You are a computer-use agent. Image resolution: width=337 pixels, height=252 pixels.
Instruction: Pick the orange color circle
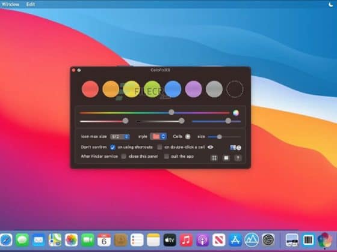point(111,89)
